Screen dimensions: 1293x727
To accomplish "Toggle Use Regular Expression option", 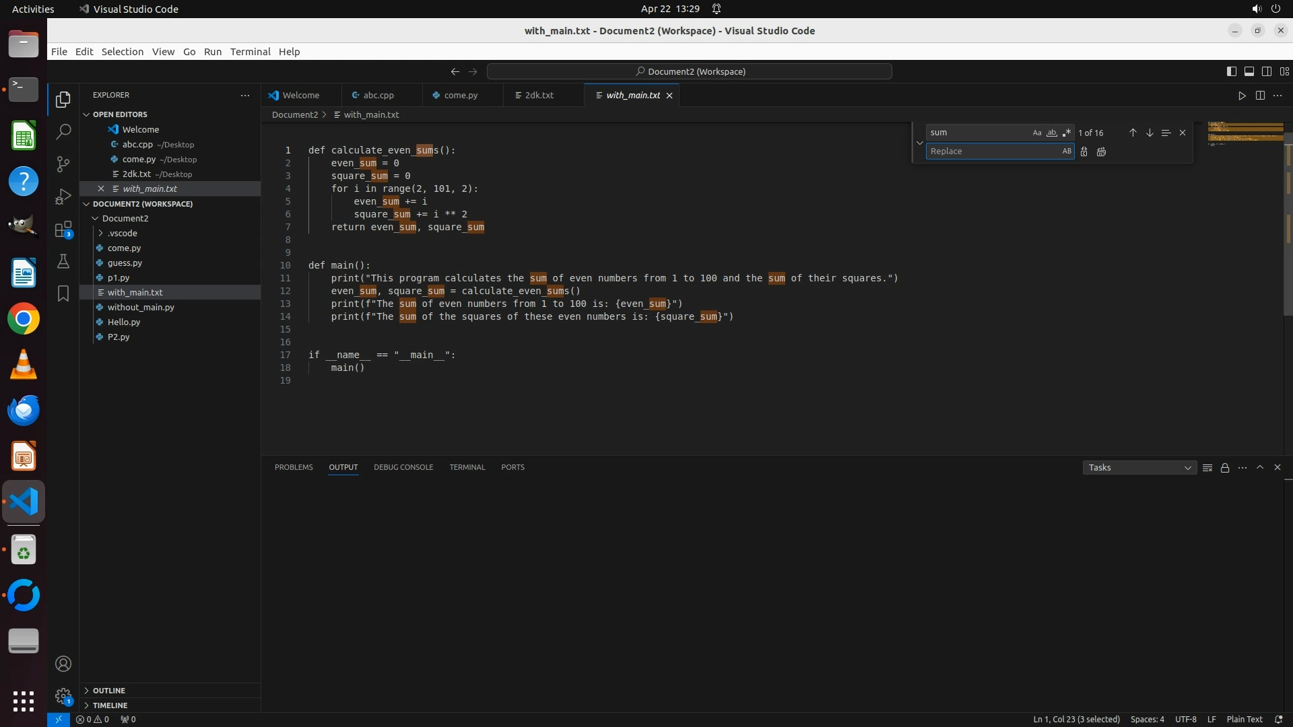I will click(1066, 133).
